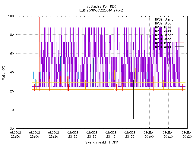Image resolution: width=193 pixels, height=145 pixels.
Task: Click the x-axis tick 080503 23:50
Action: click(130, 135)
